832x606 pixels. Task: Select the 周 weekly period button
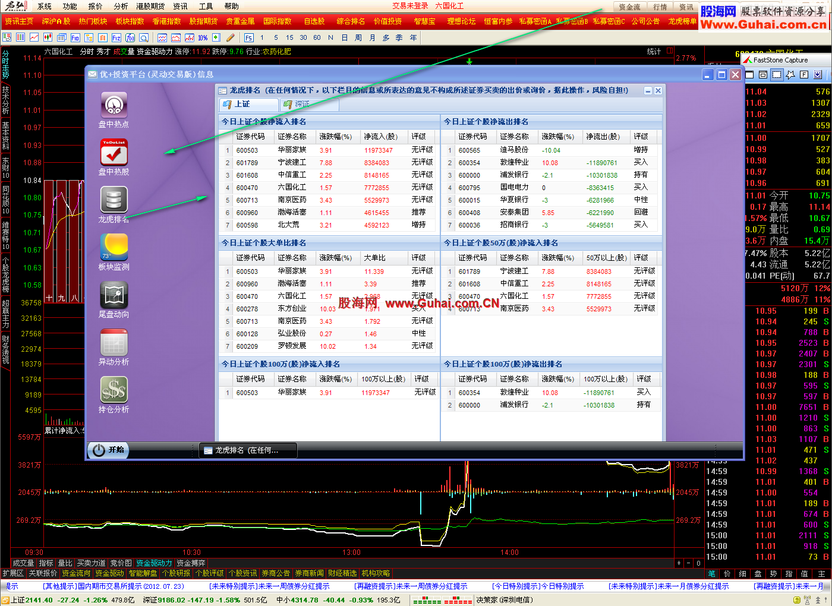click(x=358, y=37)
